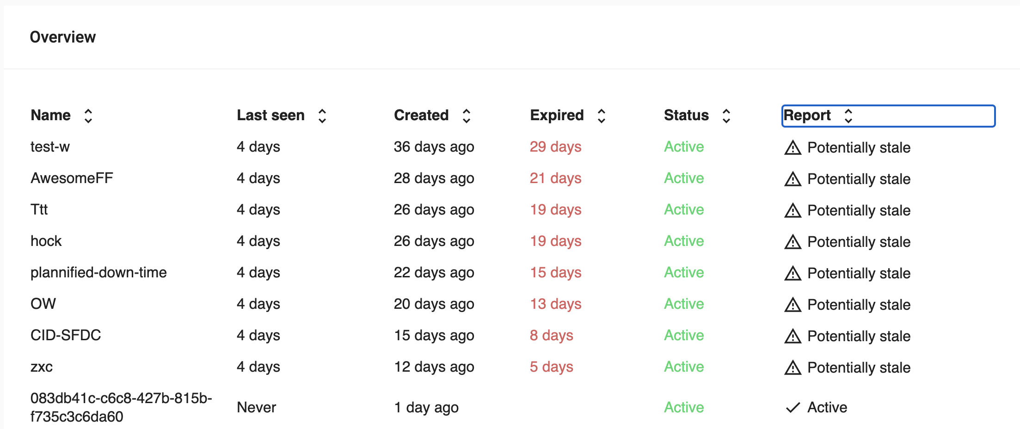Click the Overview heading

63,37
